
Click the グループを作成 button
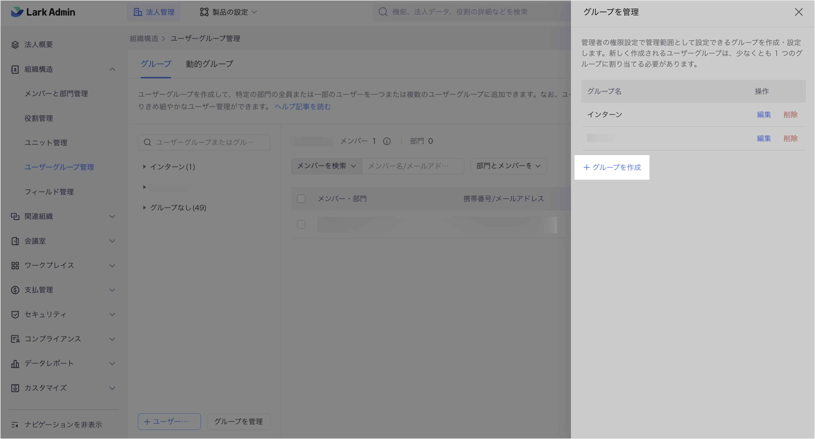[x=612, y=167]
